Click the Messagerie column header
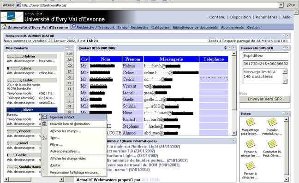This screenshot has height=183, width=299. pyautogui.click(x=171, y=59)
